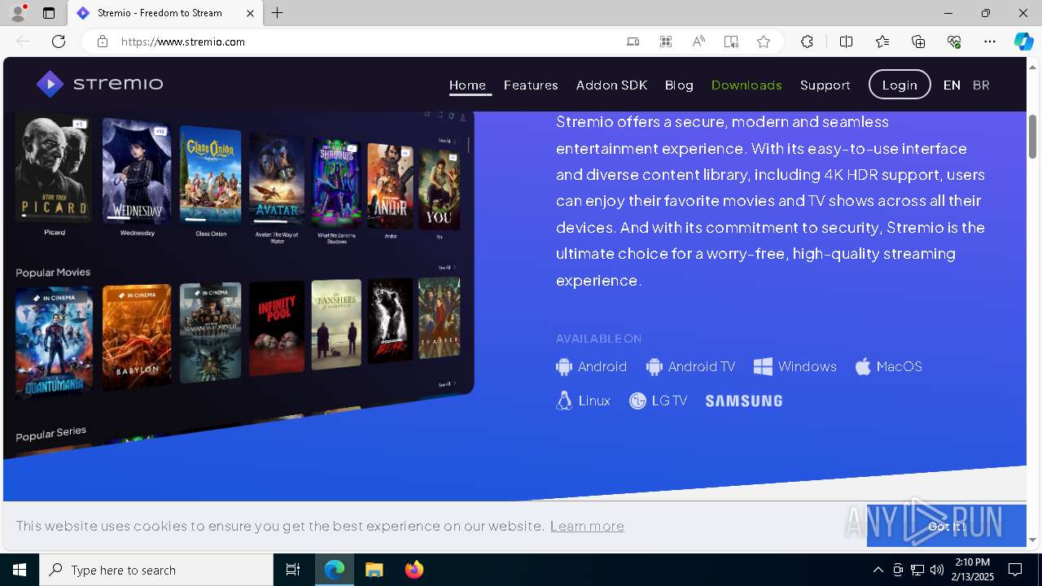
Task: Show hidden system tray icons
Action: [878, 570]
